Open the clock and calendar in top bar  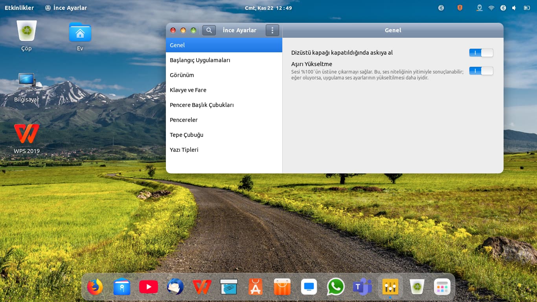tap(268, 8)
